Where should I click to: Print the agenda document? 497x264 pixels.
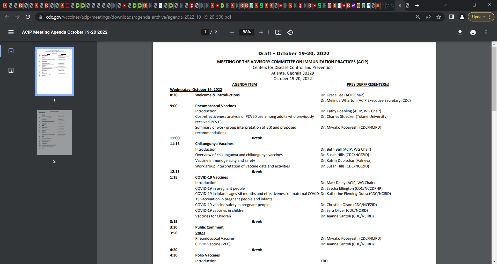click(x=473, y=32)
